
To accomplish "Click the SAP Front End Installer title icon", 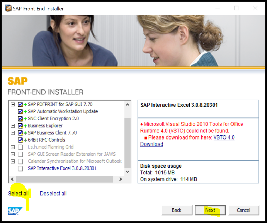I will 8,8.
